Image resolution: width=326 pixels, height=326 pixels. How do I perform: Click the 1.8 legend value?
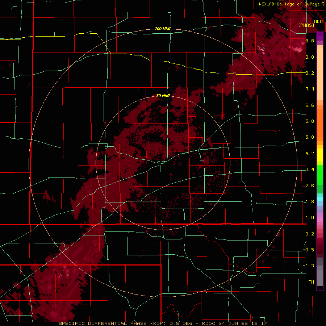[x=310, y=202]
